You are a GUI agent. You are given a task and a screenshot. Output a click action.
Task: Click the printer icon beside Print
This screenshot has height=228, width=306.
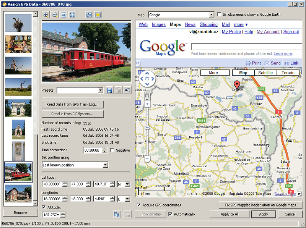[x=248, y=63]
